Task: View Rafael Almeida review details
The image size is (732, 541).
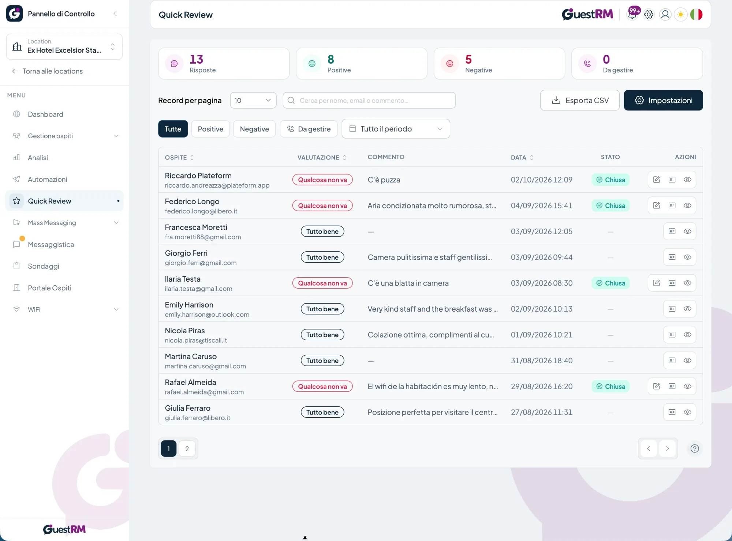Action: (687, 386)
